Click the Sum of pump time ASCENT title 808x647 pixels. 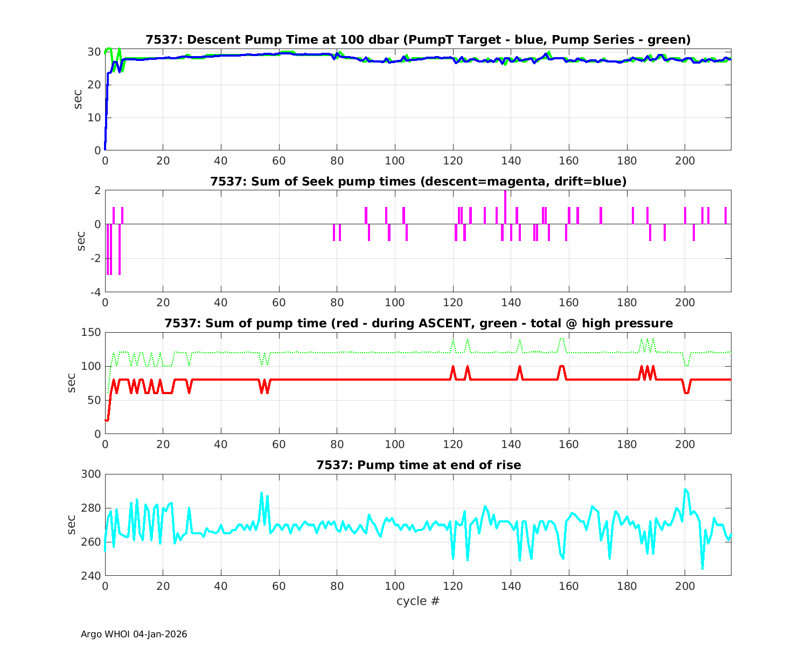(418, 323)
